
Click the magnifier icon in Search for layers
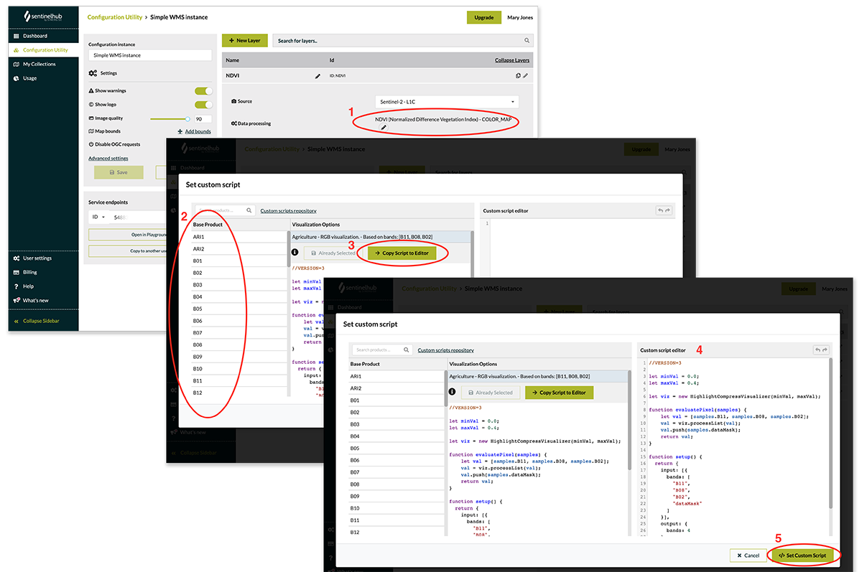point(527,41)
